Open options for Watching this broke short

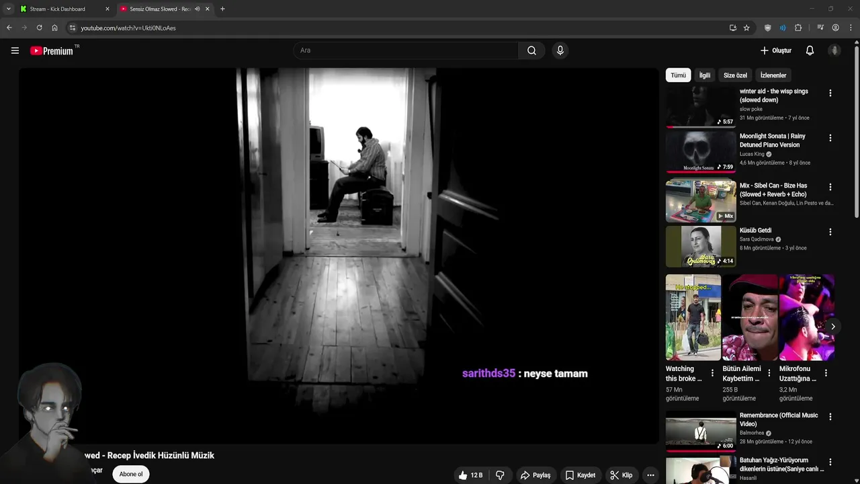(712, 373)
